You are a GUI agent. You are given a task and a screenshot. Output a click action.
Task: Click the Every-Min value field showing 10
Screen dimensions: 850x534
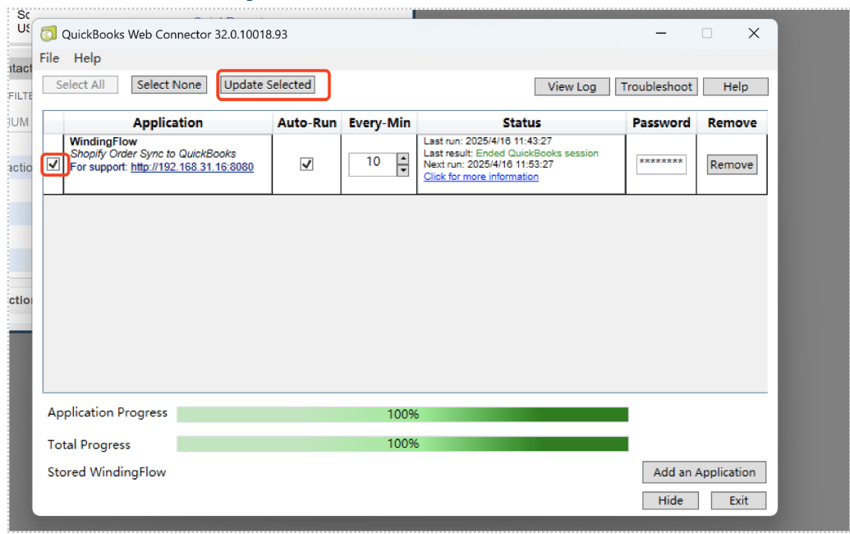[373, 164]
